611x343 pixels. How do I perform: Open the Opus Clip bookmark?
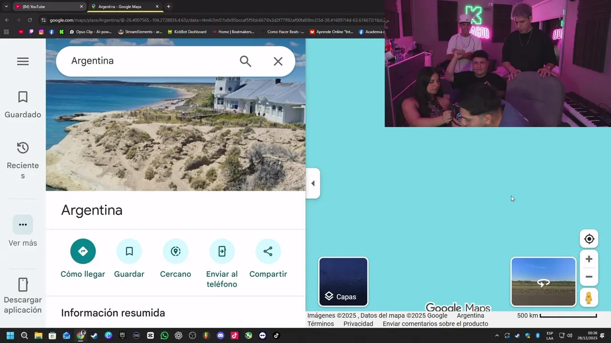[90, 32]
